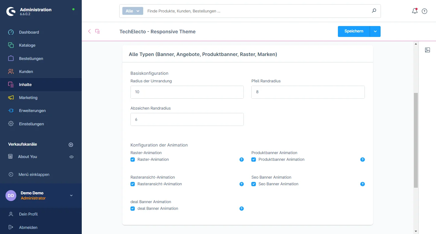
Task: Click the Radius der Umrandung input field
Action: click(x=187, y=92)
